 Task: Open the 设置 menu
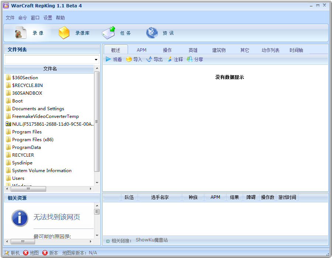(48, 18)
